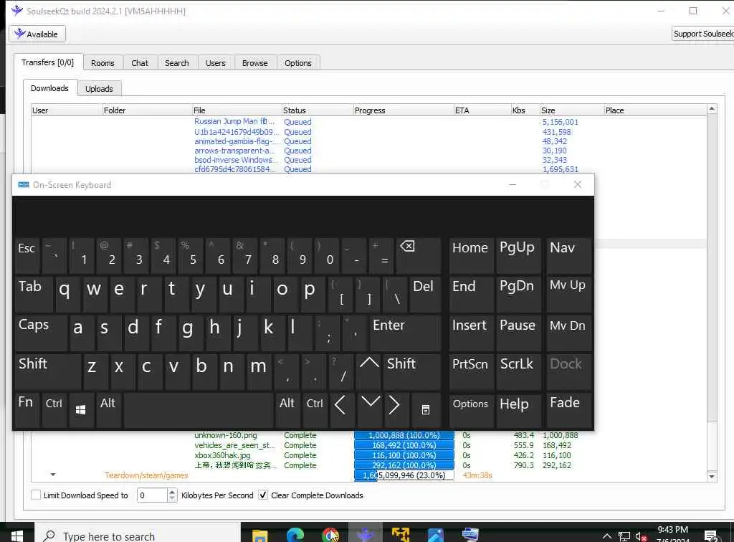Viewport: 734px width, 542px height.
Task: Toggle the left Ctrl key
Action: tap(54, 410)
